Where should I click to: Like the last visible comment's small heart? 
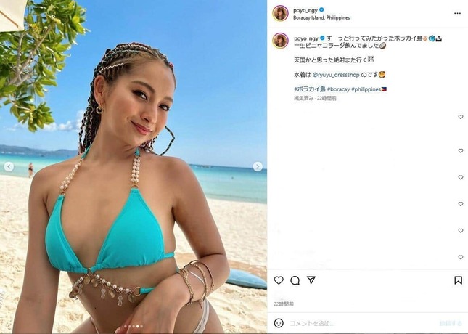pos(461,257)
